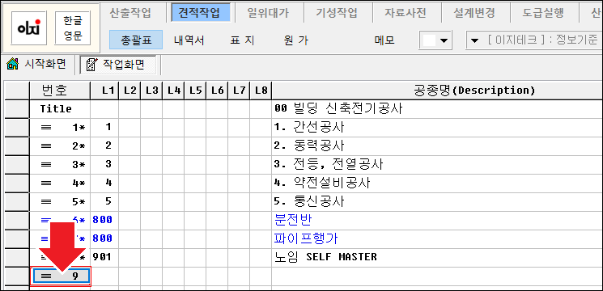Click the ≡ icon in row 3*
The image size is (603, 291).
pos(46,164)
